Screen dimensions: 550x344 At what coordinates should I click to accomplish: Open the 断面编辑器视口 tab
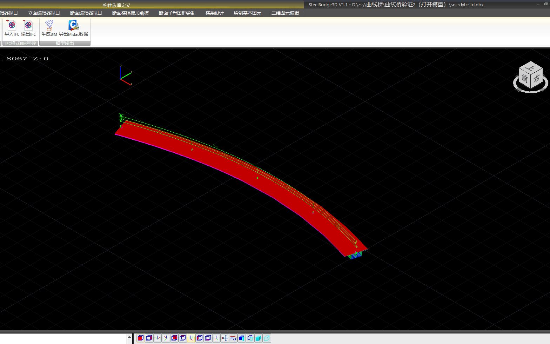click(86, 13)
